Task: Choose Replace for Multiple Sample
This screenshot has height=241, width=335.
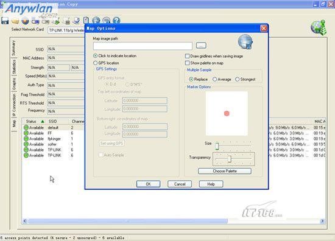Action: (191, 79)
